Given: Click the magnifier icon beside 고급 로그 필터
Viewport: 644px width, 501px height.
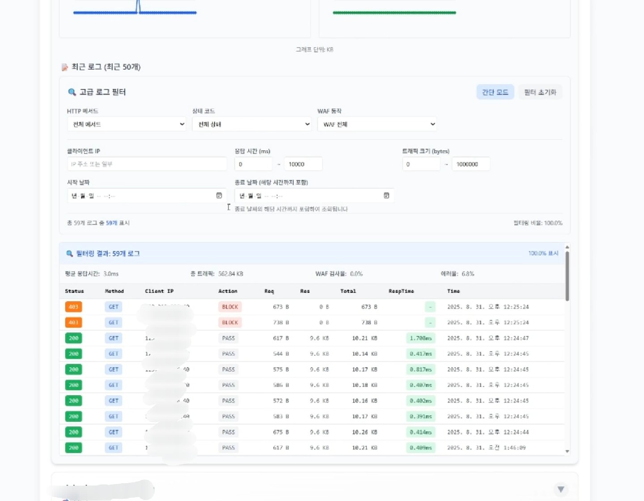Looking at the screenshot, I should click(72, 92).
